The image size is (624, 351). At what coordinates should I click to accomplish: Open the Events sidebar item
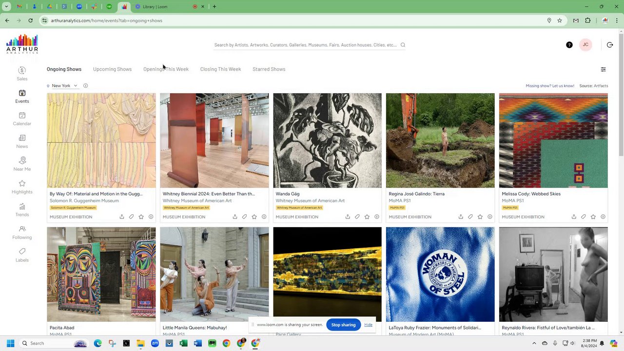22,96
